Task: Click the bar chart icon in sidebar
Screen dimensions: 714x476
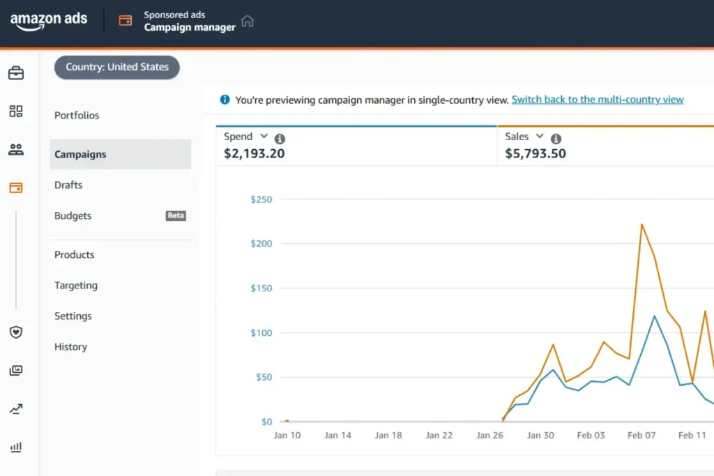Action: tap(16, 447)
